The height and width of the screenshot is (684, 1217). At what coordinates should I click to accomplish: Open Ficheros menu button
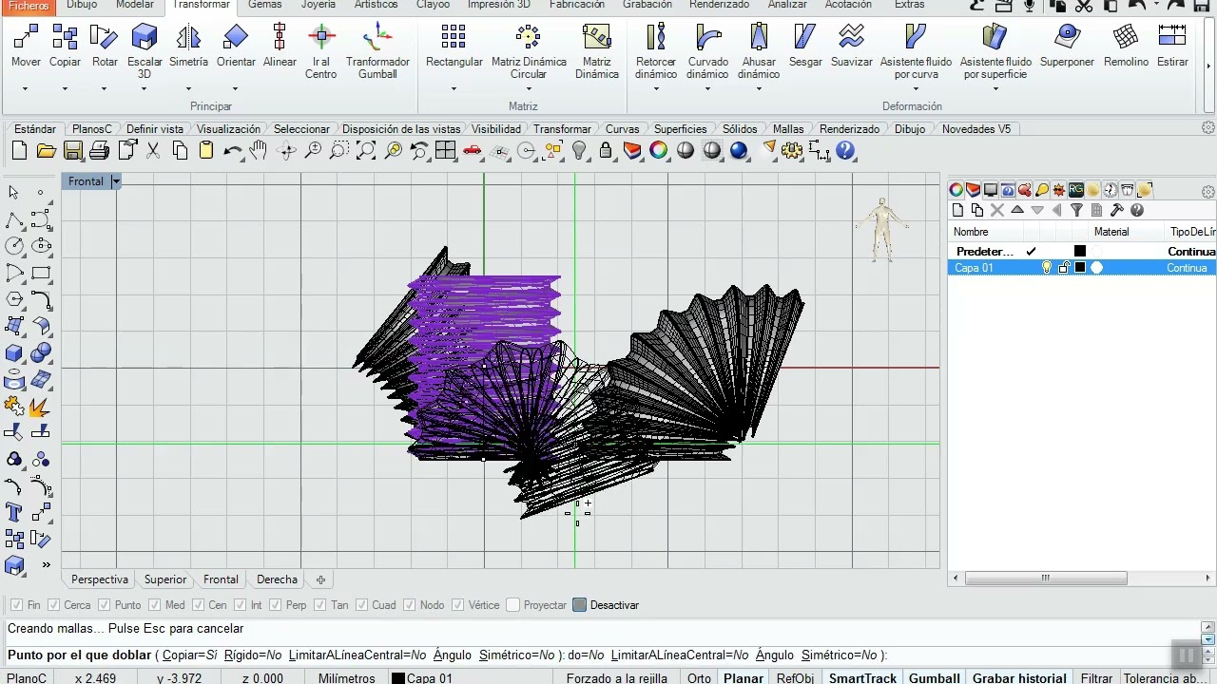[x=29, y=6]
